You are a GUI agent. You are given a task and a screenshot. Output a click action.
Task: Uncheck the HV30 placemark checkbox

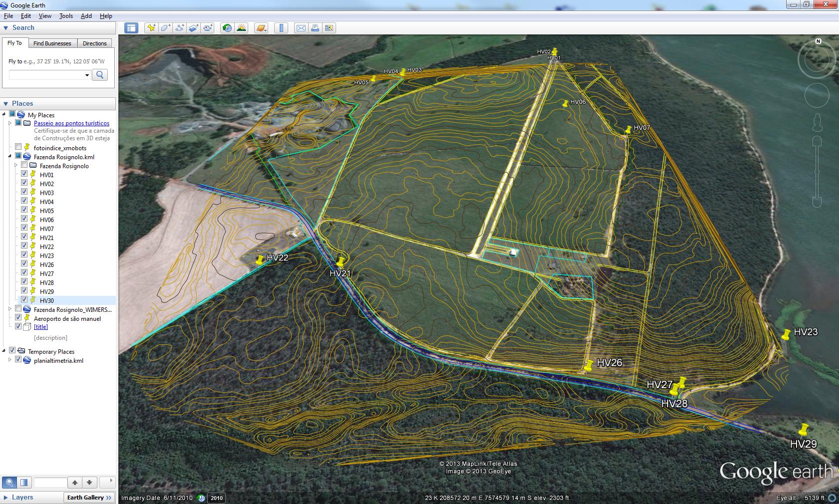pos(24,300)
